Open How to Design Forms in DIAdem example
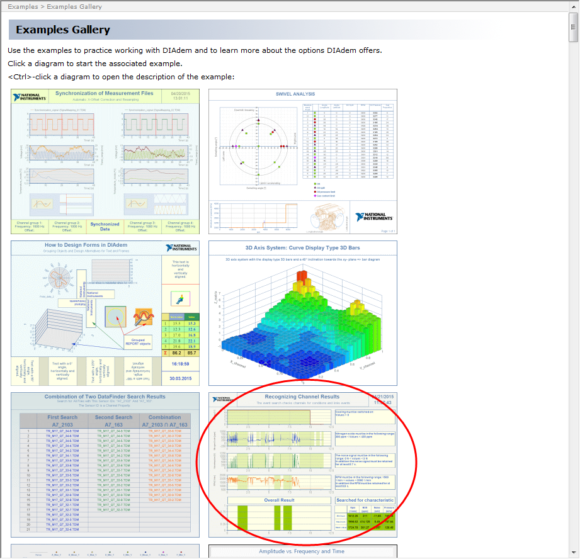This screenshot has width=580, height=559. click(x=105, y=313)
